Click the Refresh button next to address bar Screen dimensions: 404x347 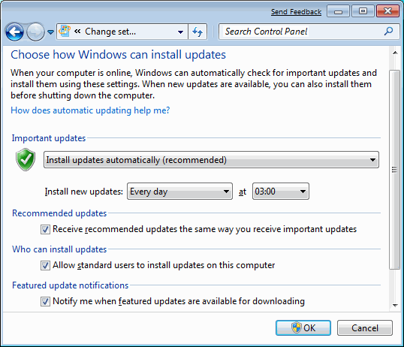[x=197, y=32]
